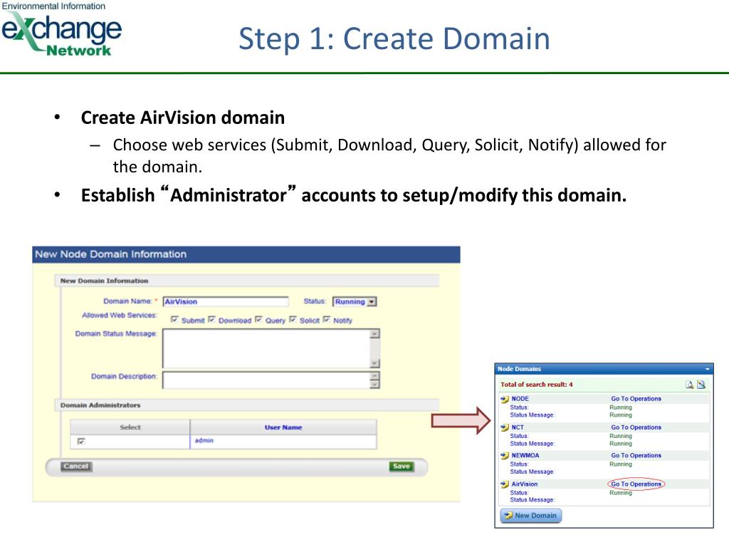Screen dimensions: 729x547
Task: Click the NCT domain icon
Action: (x=505, y=427)
